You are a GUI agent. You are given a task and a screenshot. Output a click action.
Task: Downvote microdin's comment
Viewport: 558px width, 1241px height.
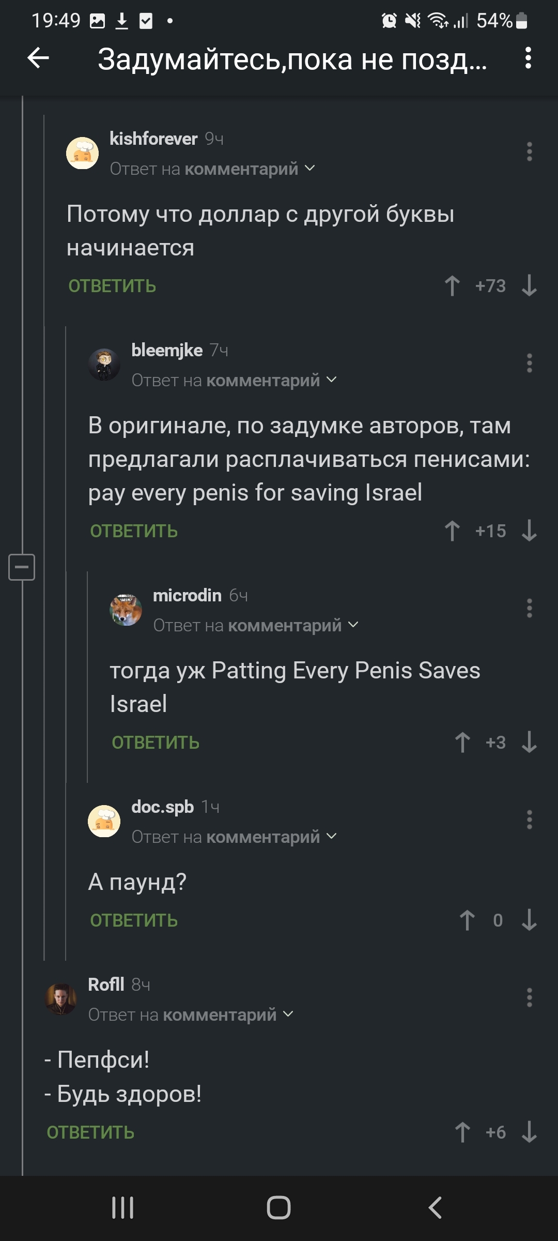coord(529,743)
